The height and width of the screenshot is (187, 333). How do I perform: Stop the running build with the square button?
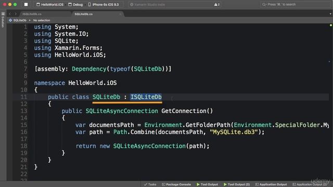point(26,5)
